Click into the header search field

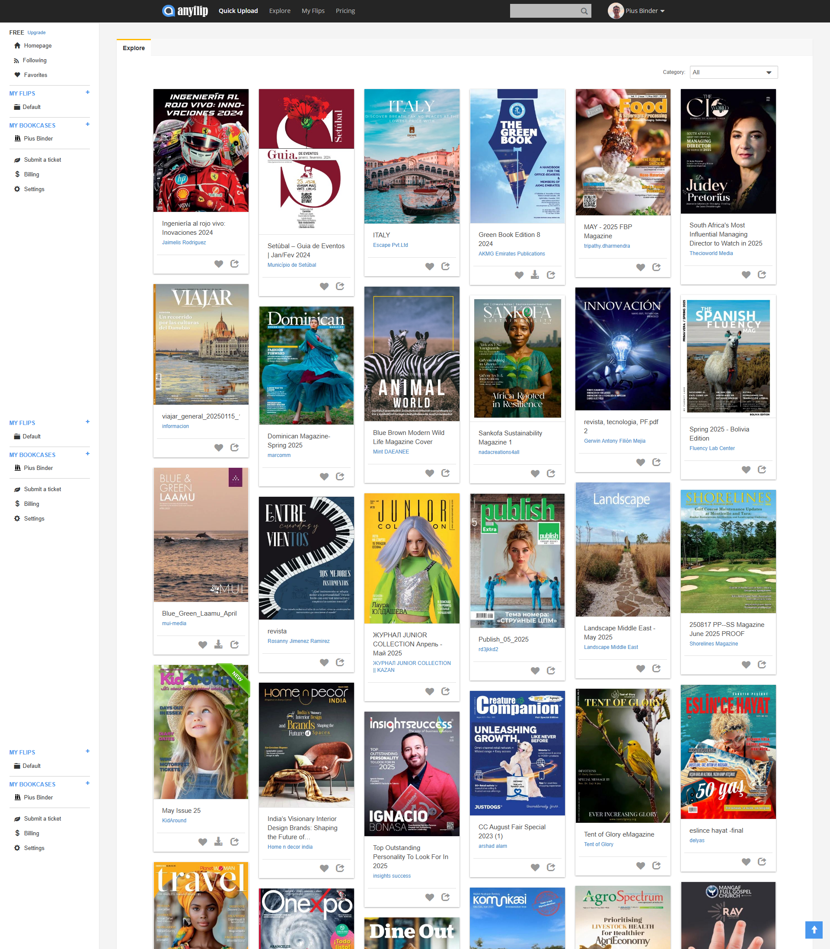pos(544,11)
